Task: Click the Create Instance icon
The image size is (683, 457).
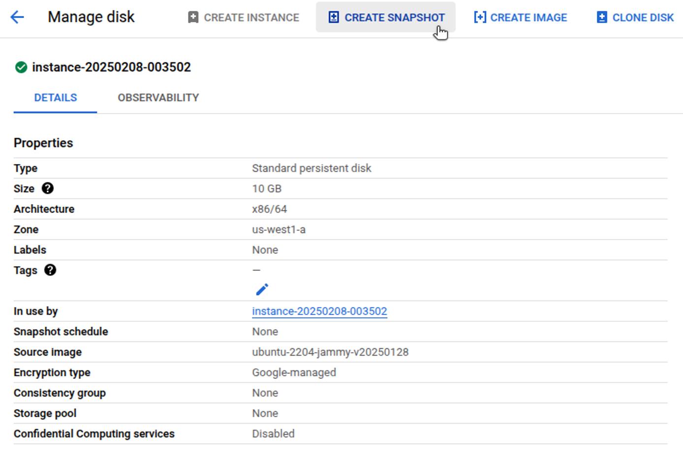Action: [x=193, y=17]
